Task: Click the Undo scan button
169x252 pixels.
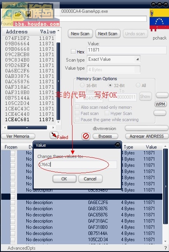Action: 135,34
